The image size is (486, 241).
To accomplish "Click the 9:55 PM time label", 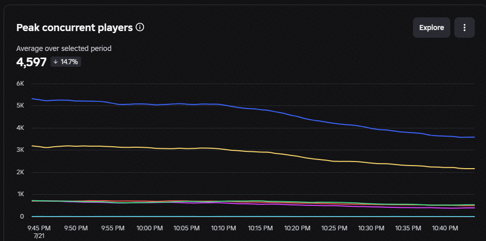I will pyautogui.click(x=113, y=228).
